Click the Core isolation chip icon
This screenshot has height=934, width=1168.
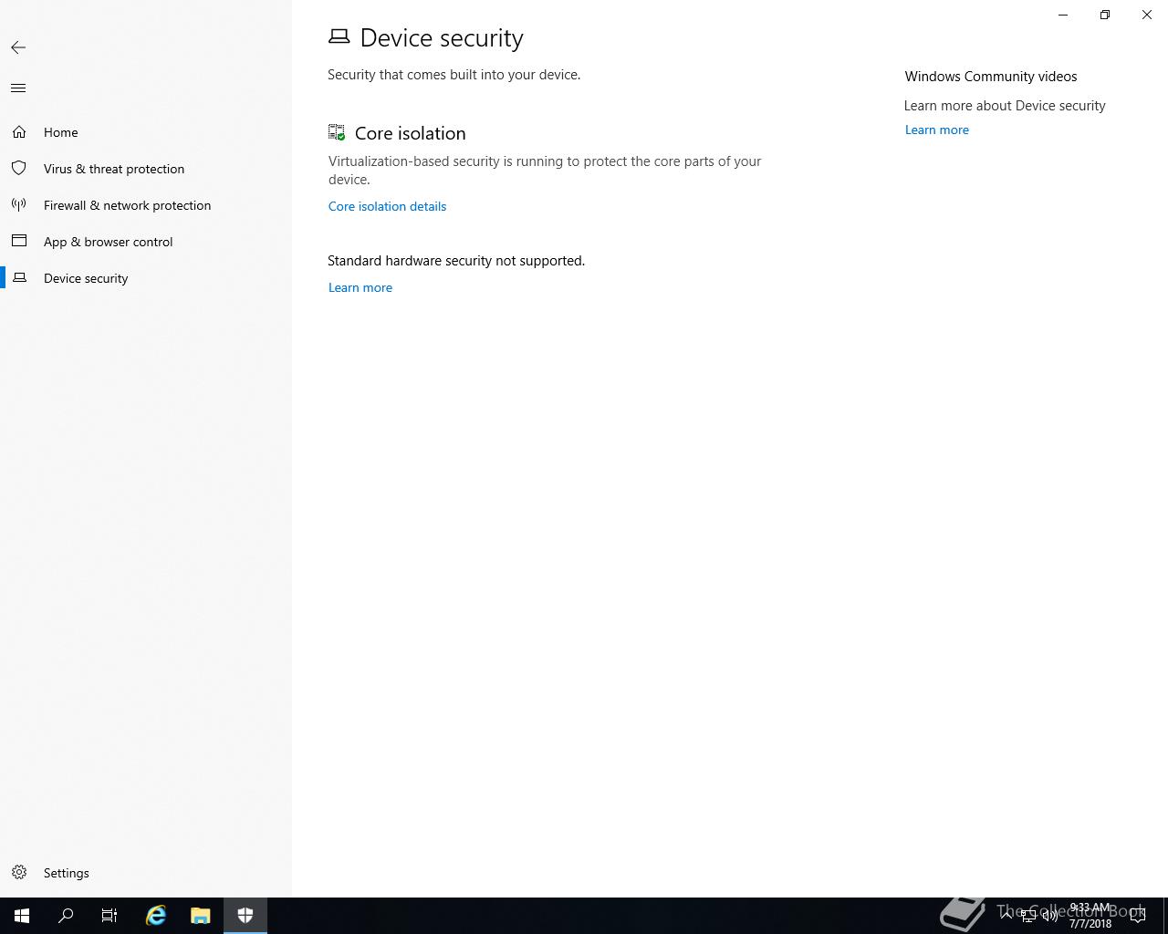pyautogui.click(x=337, y=132)
